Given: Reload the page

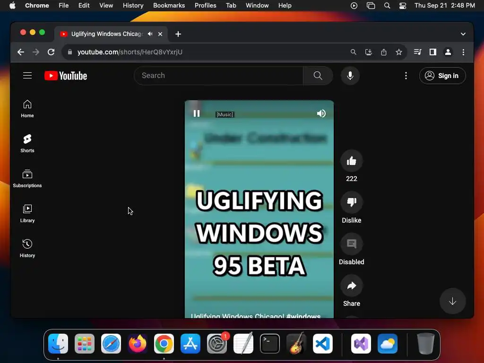Looking at the screenshot, I should coord(51,52).
